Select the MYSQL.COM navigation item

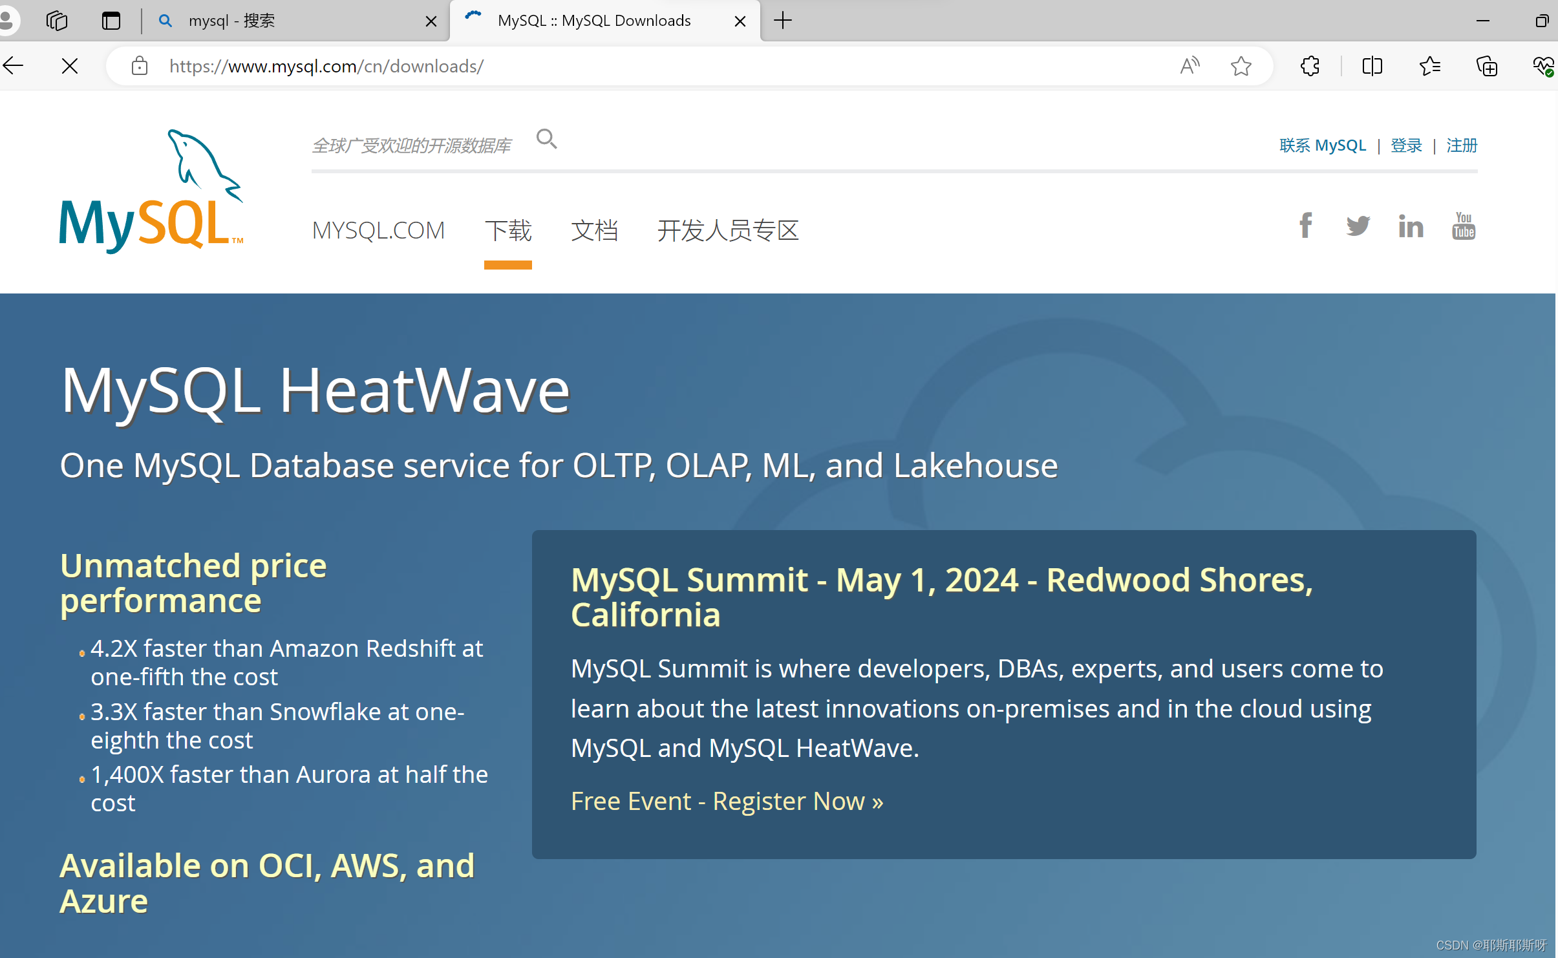coord(378,231)
